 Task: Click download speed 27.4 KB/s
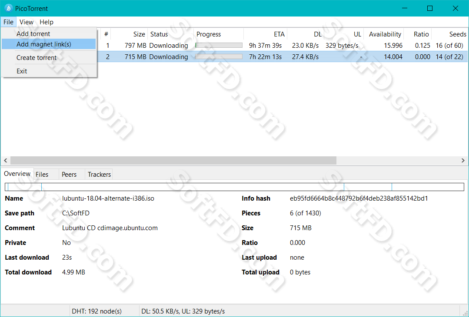coord(306,57)
